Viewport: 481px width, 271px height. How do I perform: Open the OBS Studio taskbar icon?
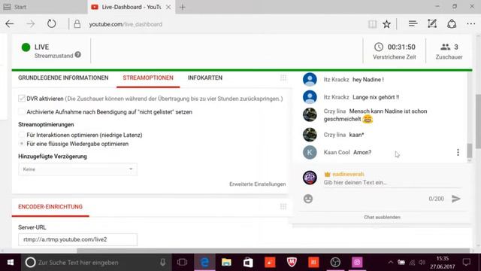point(335,263)
